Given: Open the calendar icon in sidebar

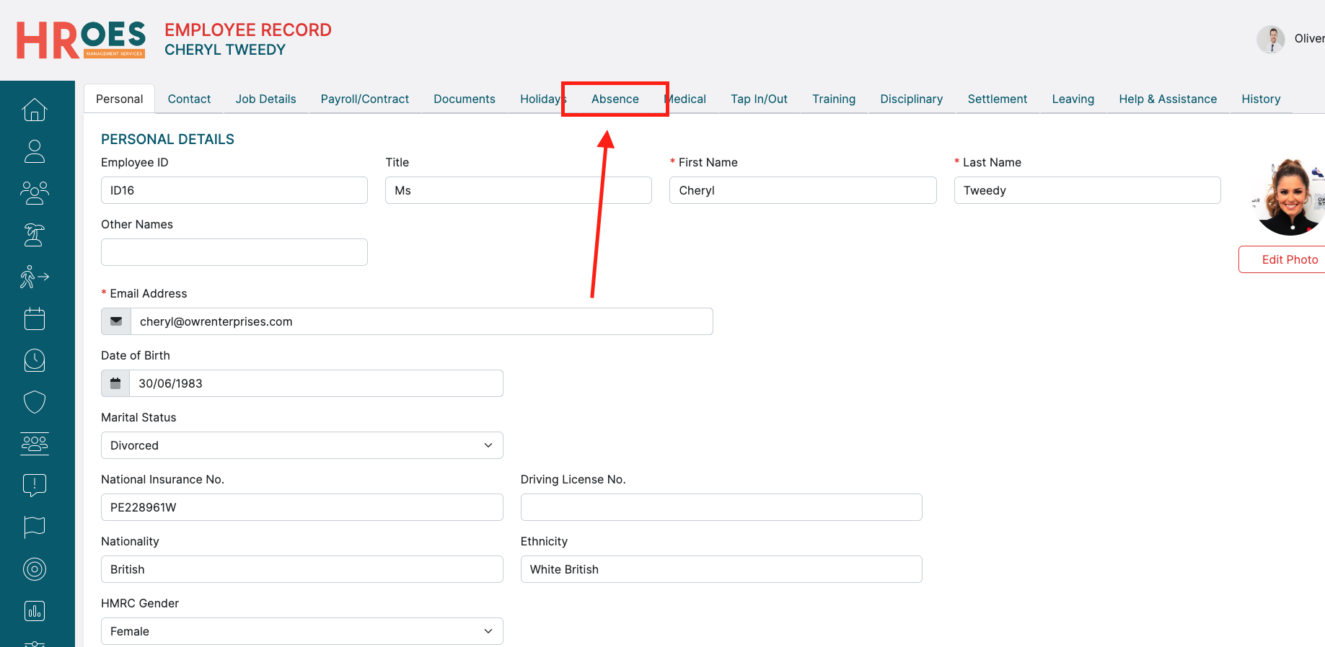Looking at the screenshot, I should click(35, 318).
